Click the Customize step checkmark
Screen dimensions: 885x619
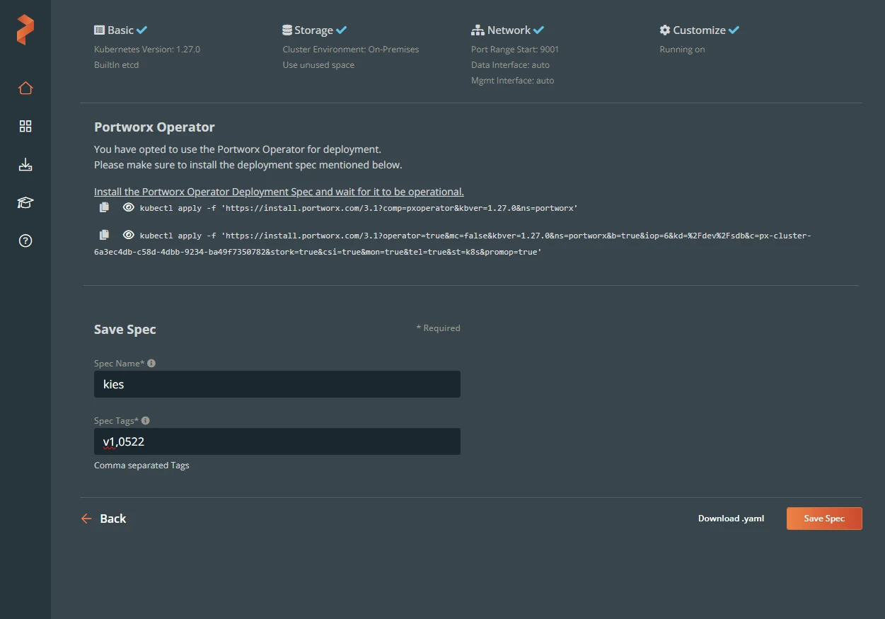pos(734,30)
